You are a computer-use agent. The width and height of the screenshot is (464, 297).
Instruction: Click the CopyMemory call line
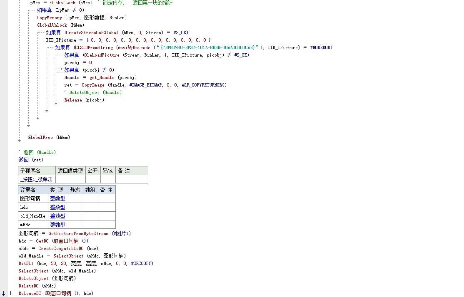tap(82, 18)
